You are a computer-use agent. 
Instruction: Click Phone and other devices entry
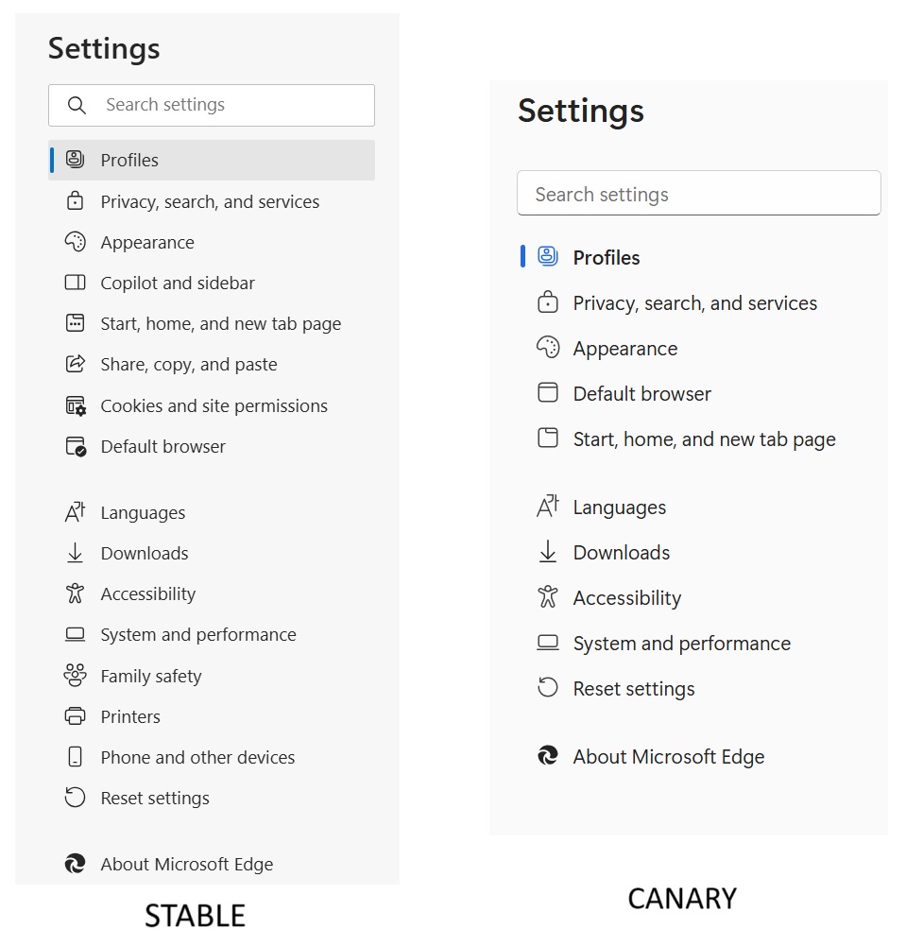[197, 757]
